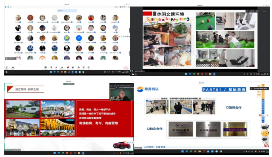The width and height of the screenshot is (272, 157).
Task: Expand share screen options arrow
Action: [48, 68]
